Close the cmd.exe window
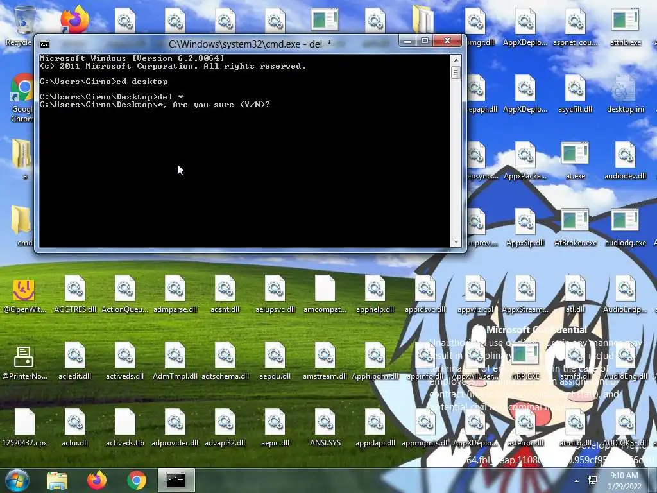This screenshot has height=493, width=657. pyautogui.click(x=447, y=41)
